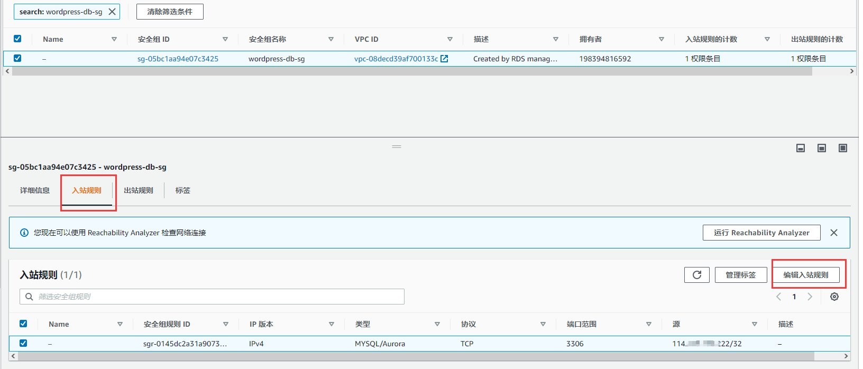This screenshot has height=369, width=863.
Task: Open inbound rules table settings gear
Action: pyautogui.click(x=834, y=297)
